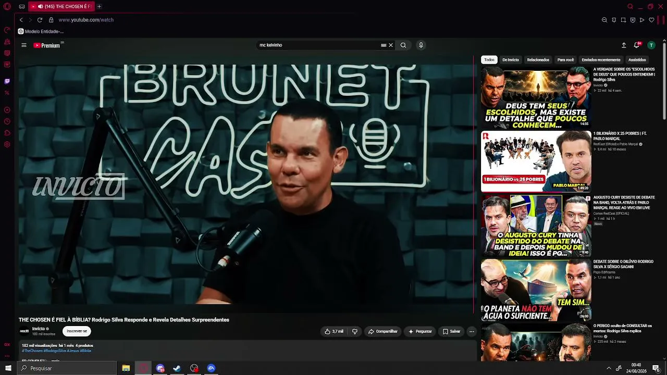The image size is (667, 375).
Task: Zoom out using the address bar magnifier
Action: (604, 20)
